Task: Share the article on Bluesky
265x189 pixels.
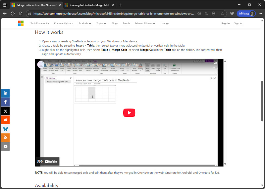Action: pyautogui.click(x=5, y=129)
